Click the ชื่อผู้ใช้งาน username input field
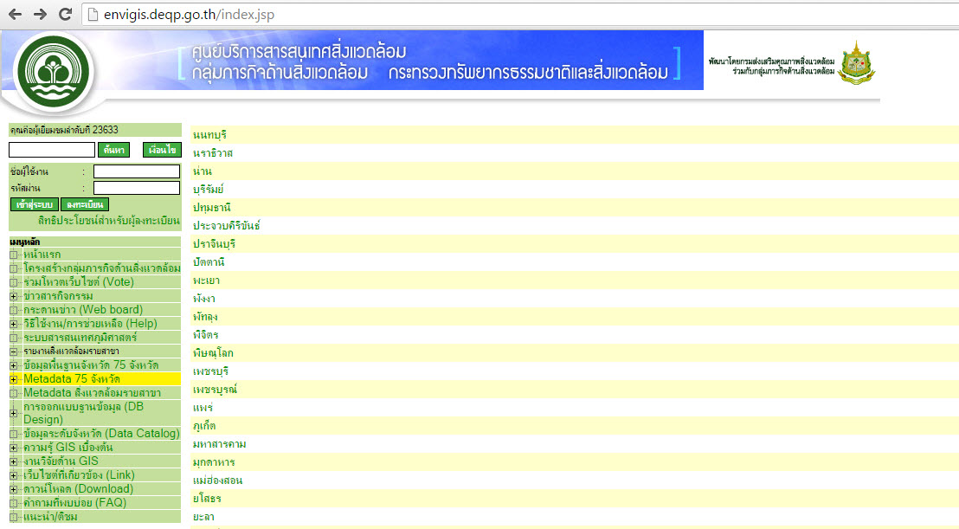The height and width of the screenshot is (529, 959). (x=136, y=171)
